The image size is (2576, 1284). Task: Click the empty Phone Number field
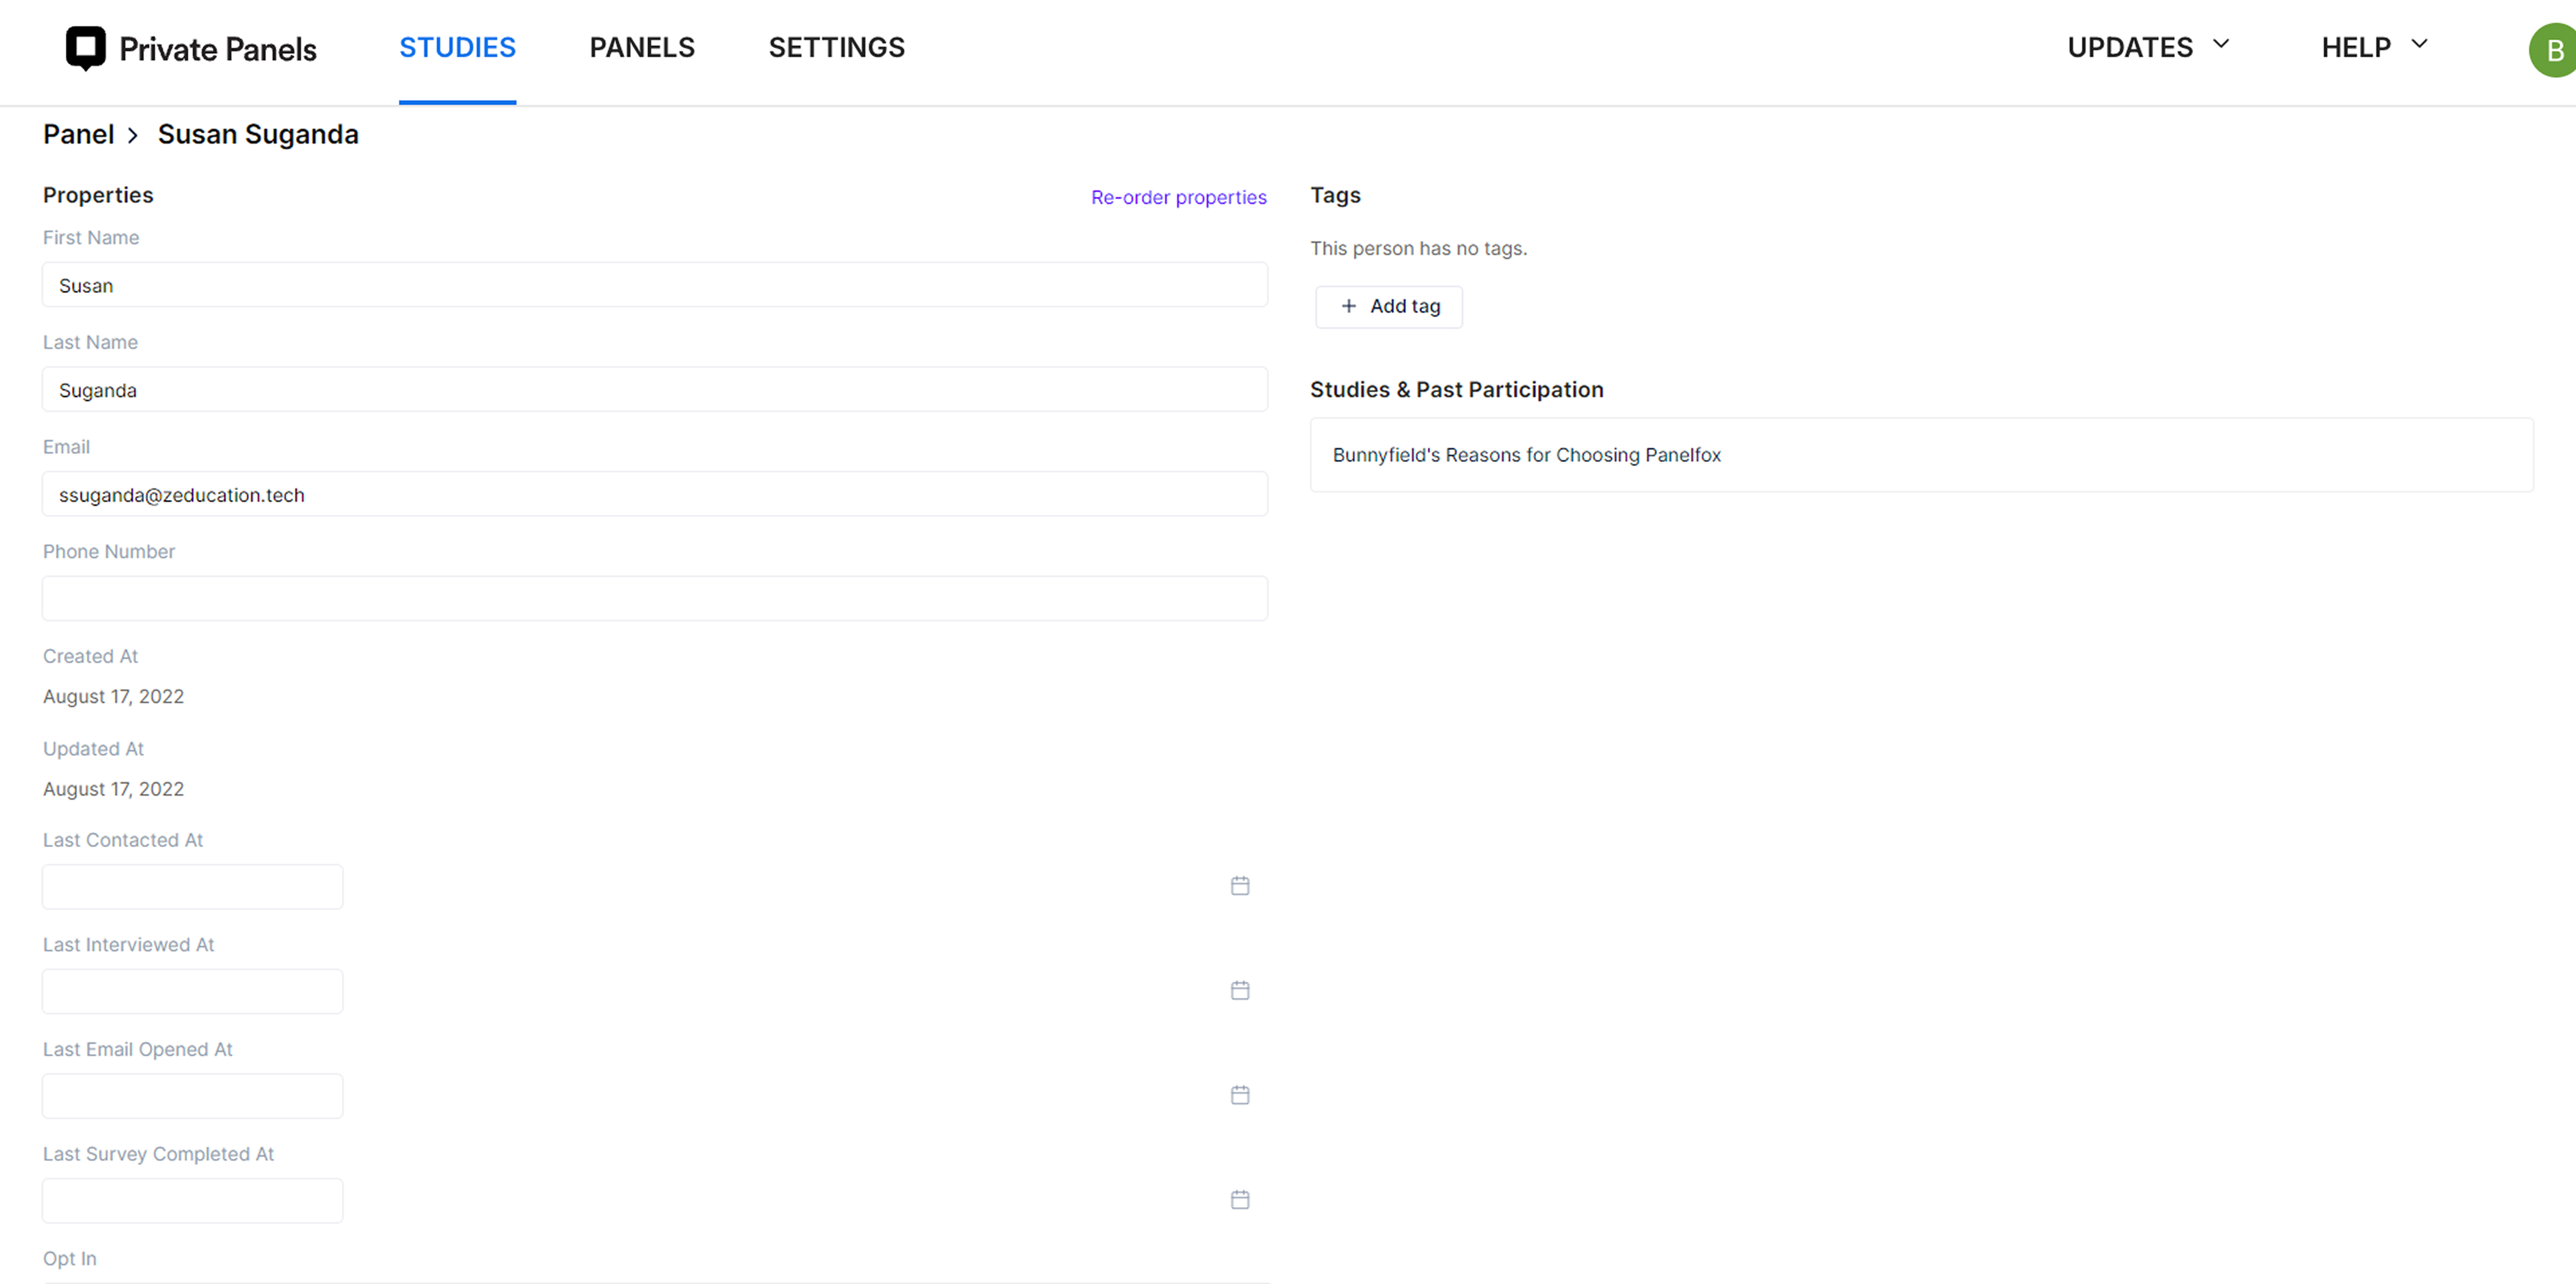coord(655,598)
